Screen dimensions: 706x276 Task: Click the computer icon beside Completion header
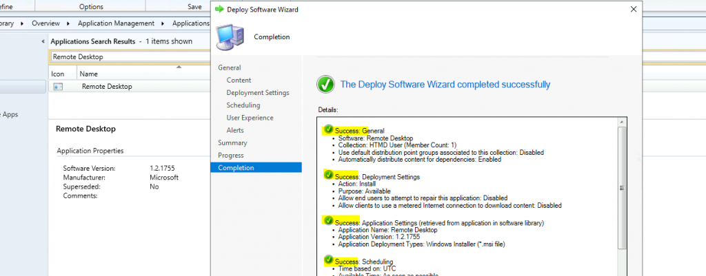coord(230,37)
